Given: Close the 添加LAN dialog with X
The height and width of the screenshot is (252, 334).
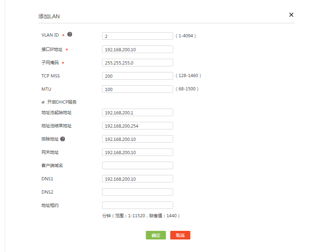Looking at the screenshot, I should [x=291, y=15].
